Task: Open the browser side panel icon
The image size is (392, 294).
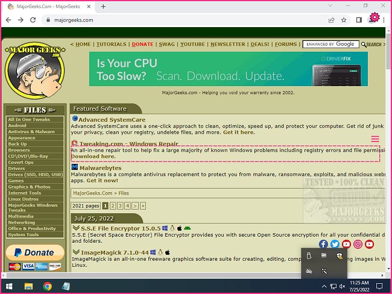Action: [359, 20]
